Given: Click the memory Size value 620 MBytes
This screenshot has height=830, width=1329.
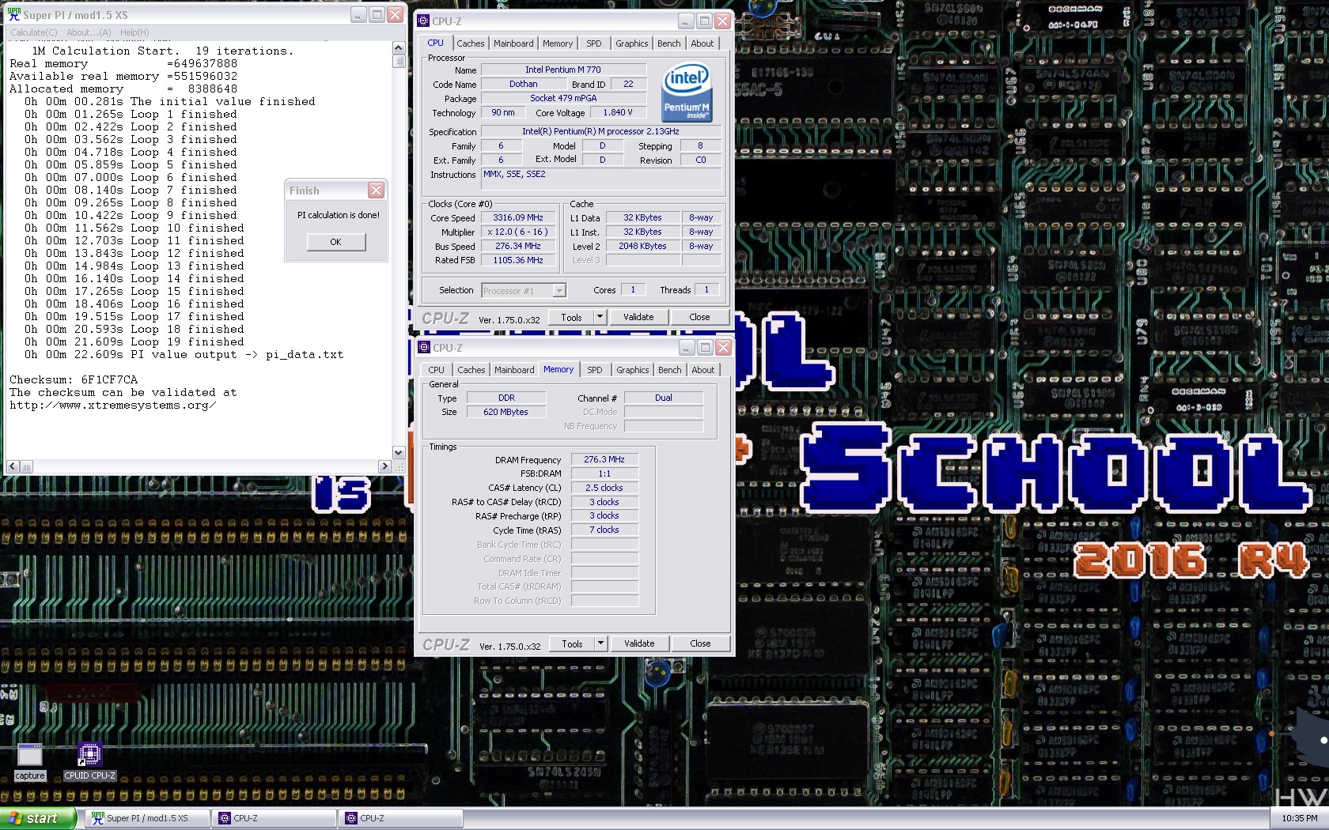Looking at the screenshot, I should (505, 413).
